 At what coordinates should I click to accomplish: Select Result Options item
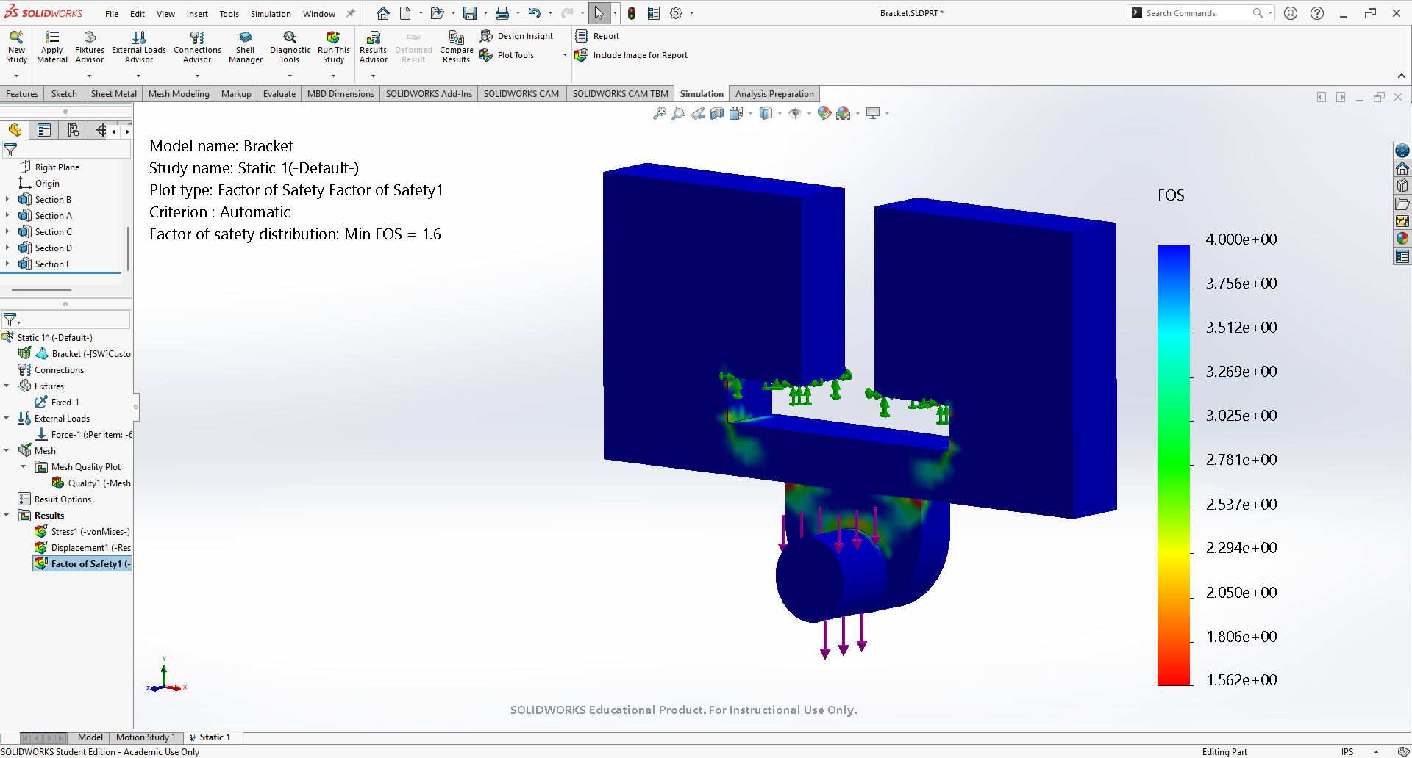point(55,499)
